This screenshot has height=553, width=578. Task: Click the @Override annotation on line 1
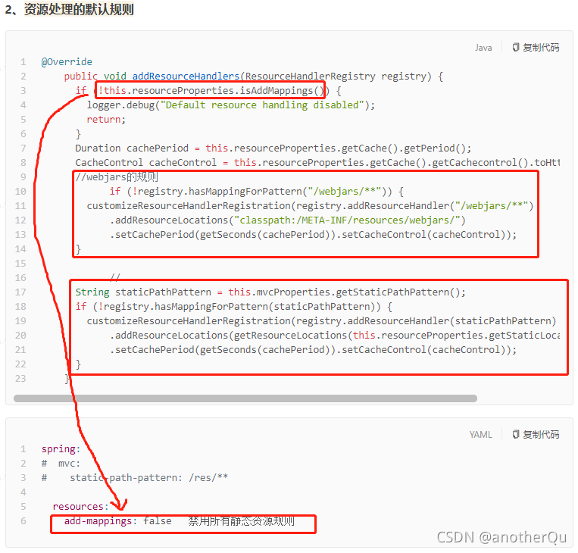(x=67, y=62)
